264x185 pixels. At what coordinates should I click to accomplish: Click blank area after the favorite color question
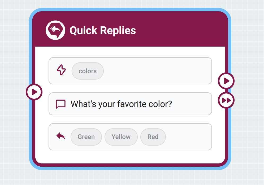(x=192, y=104)
